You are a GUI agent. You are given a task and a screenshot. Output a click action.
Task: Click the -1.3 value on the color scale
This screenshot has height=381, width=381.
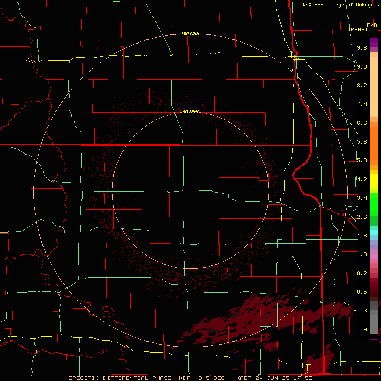tap(360, 311)
